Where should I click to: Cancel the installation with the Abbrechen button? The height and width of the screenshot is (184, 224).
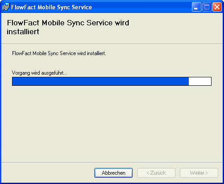(114, 173)
